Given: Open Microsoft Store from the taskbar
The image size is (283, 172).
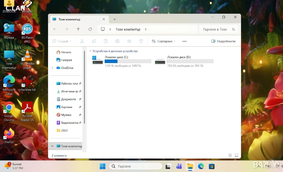Looking at the screenshot, I should click(x=212, y=166).
